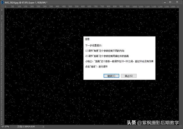Click the Photoshop icon in title bar
Screen dimensions: 183x129
click(2, 2)
